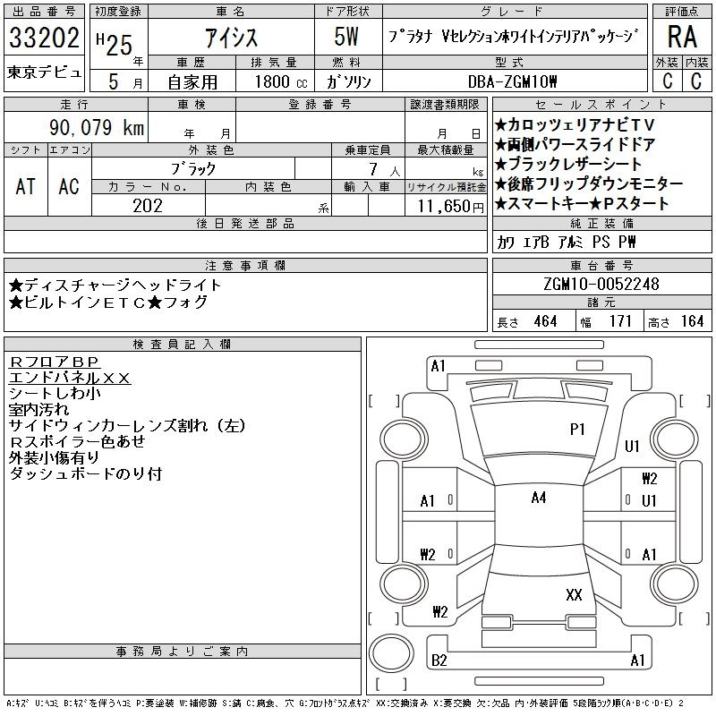Image resolution: width=716 pixels, height=716 pixels.
Task: Select the B2 rear bumper marker
Action: (x=439, y=661)
